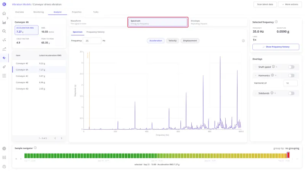The image size is (305, 171).
Task: Select Conveyor 4B row
Action: tap(39, 82)
